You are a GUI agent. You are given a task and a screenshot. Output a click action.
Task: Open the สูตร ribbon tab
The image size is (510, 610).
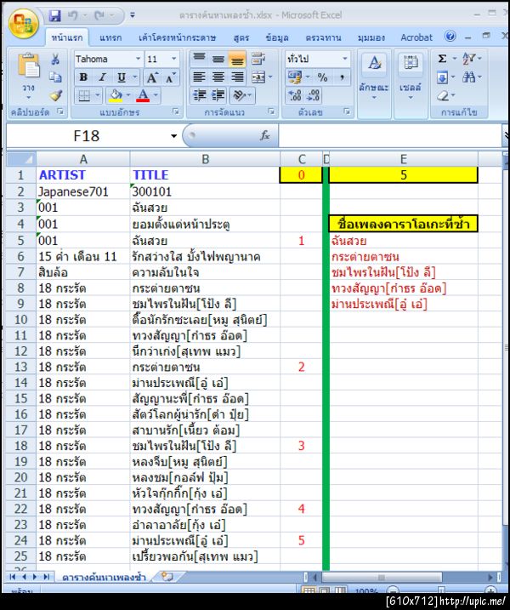(241, 37)
